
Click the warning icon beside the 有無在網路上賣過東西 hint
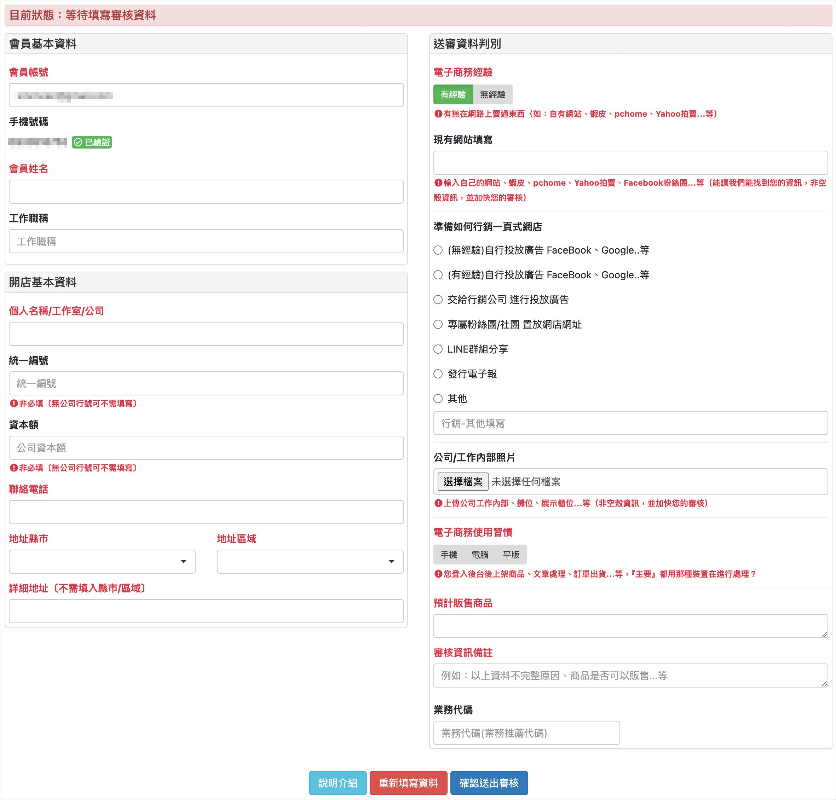point(438,114)
